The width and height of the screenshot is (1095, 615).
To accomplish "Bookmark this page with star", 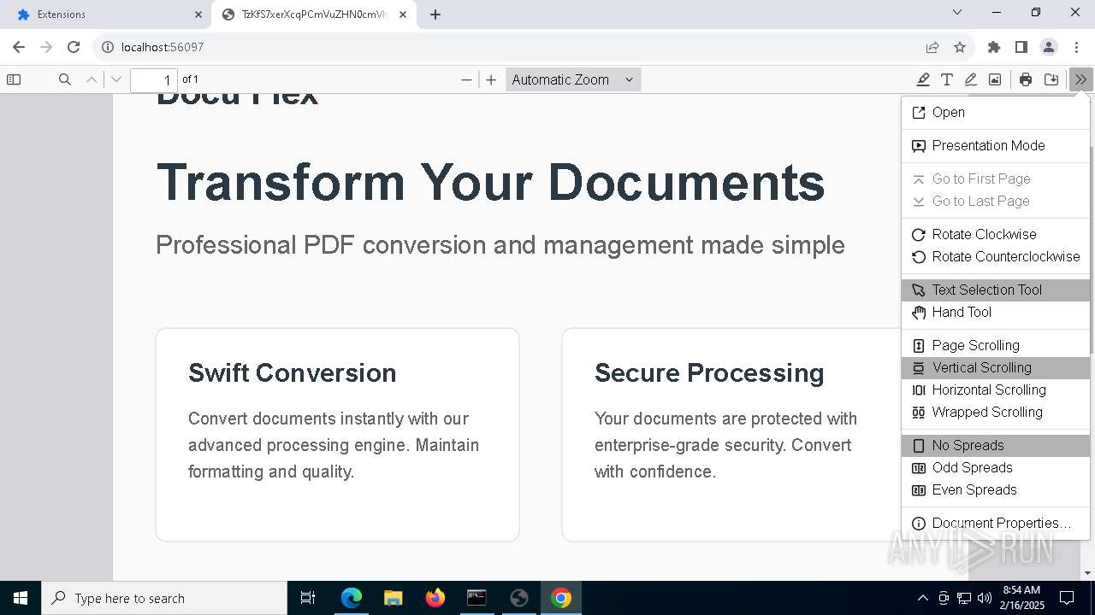I will pyautogui.click(x=960, y=47).
